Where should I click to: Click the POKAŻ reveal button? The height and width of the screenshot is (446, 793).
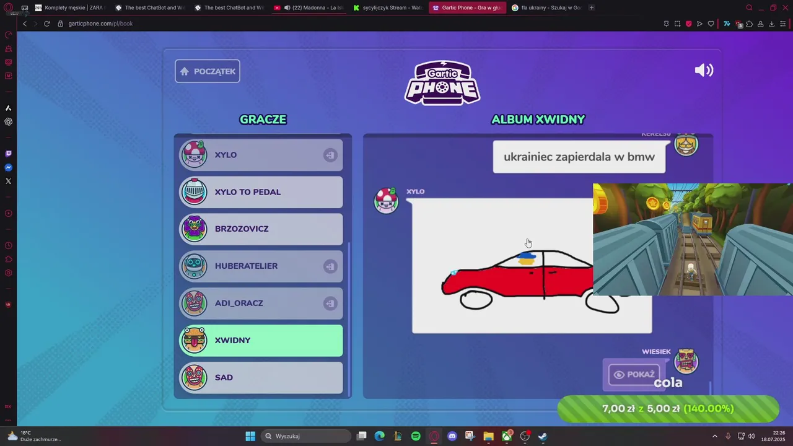coord(634,374)
